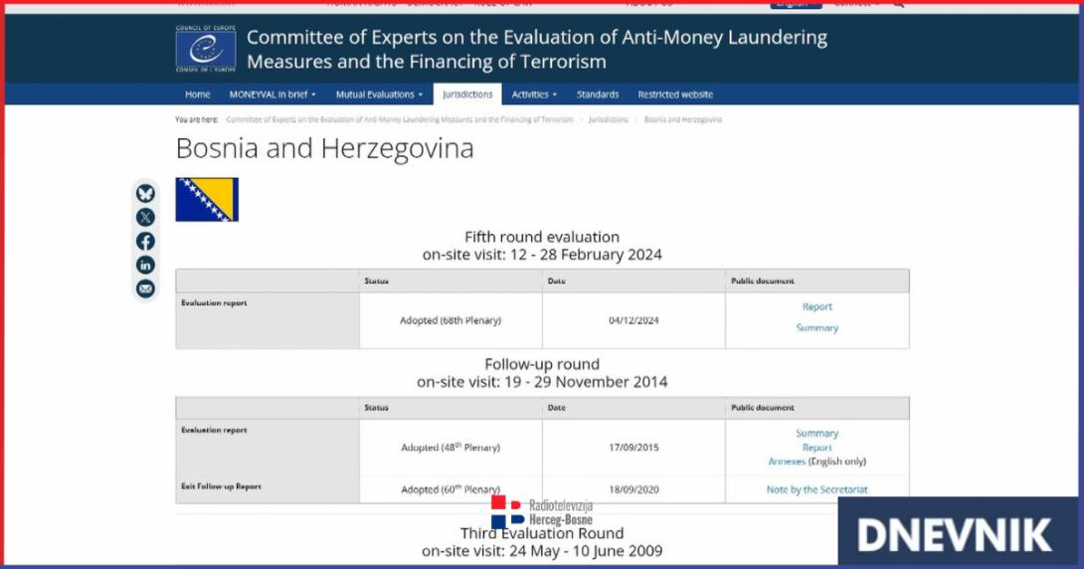
Task: Open the Follow-up round Summary link
Action: [817, 434]
